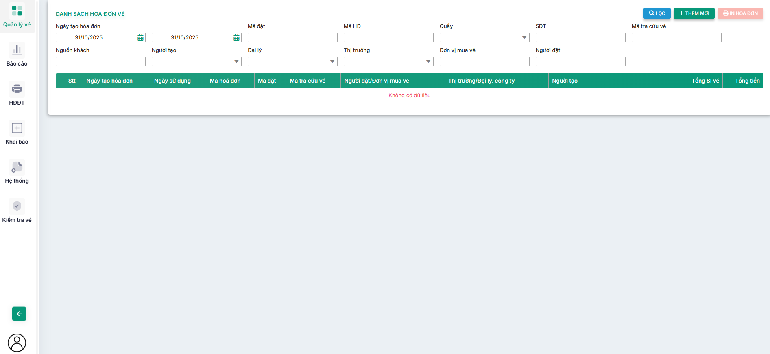Image resolution: width=770 pixels, height=354 pixels.
Task: Open the Báo cáo reports icon
Action: [17, 50]
